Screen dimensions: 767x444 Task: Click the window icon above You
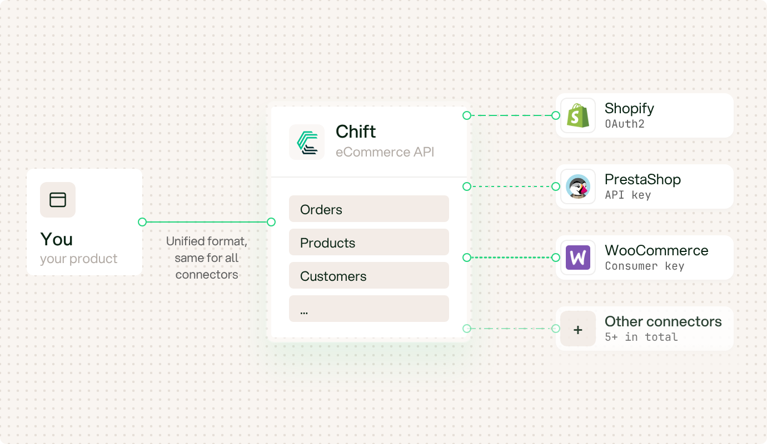tap(58, 200)
